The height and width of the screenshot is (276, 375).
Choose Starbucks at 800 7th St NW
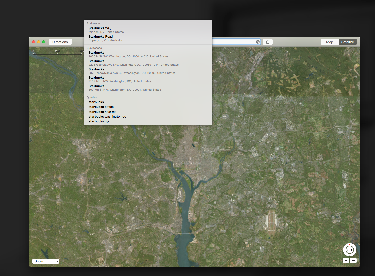tap(148, 88)
